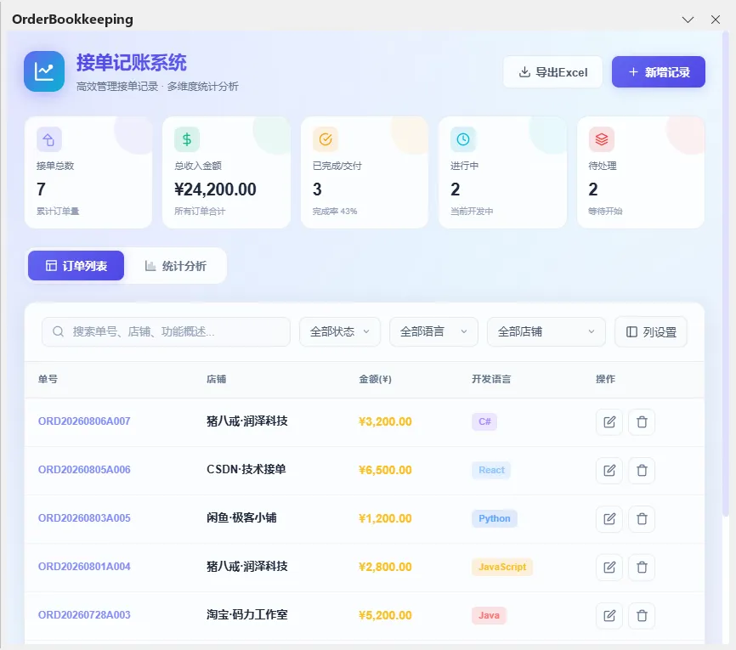The image size is (736, 650).
Task: Delete order ORD20260803A005
Action: tap(642, 518)
